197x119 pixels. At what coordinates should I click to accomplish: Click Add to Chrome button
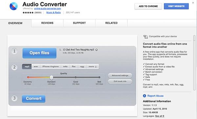[148, 6]
